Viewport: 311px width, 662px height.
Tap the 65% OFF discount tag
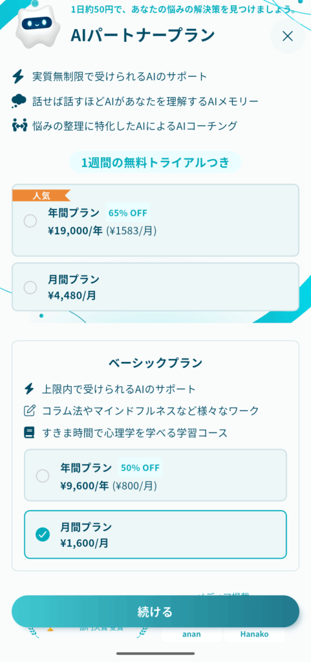[128, 212]
